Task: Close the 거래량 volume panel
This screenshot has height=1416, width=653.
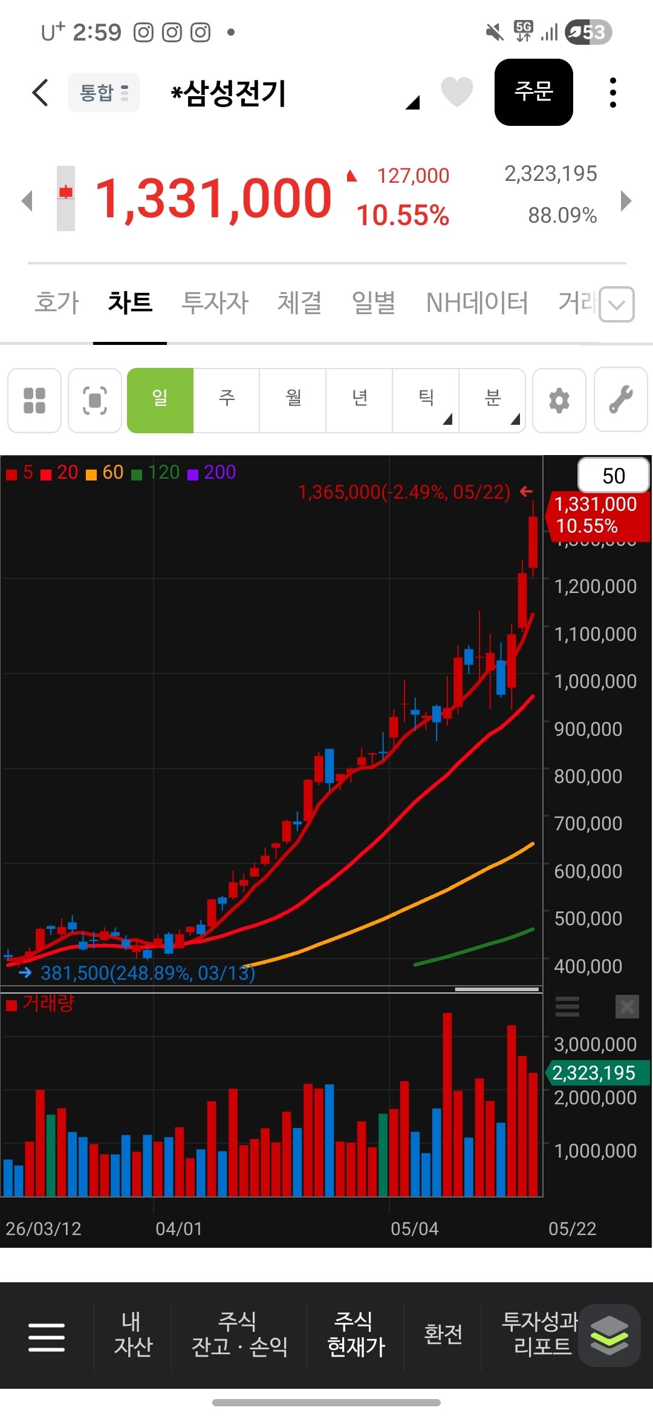Action: pyautogui.click(x=627, y=1006)
